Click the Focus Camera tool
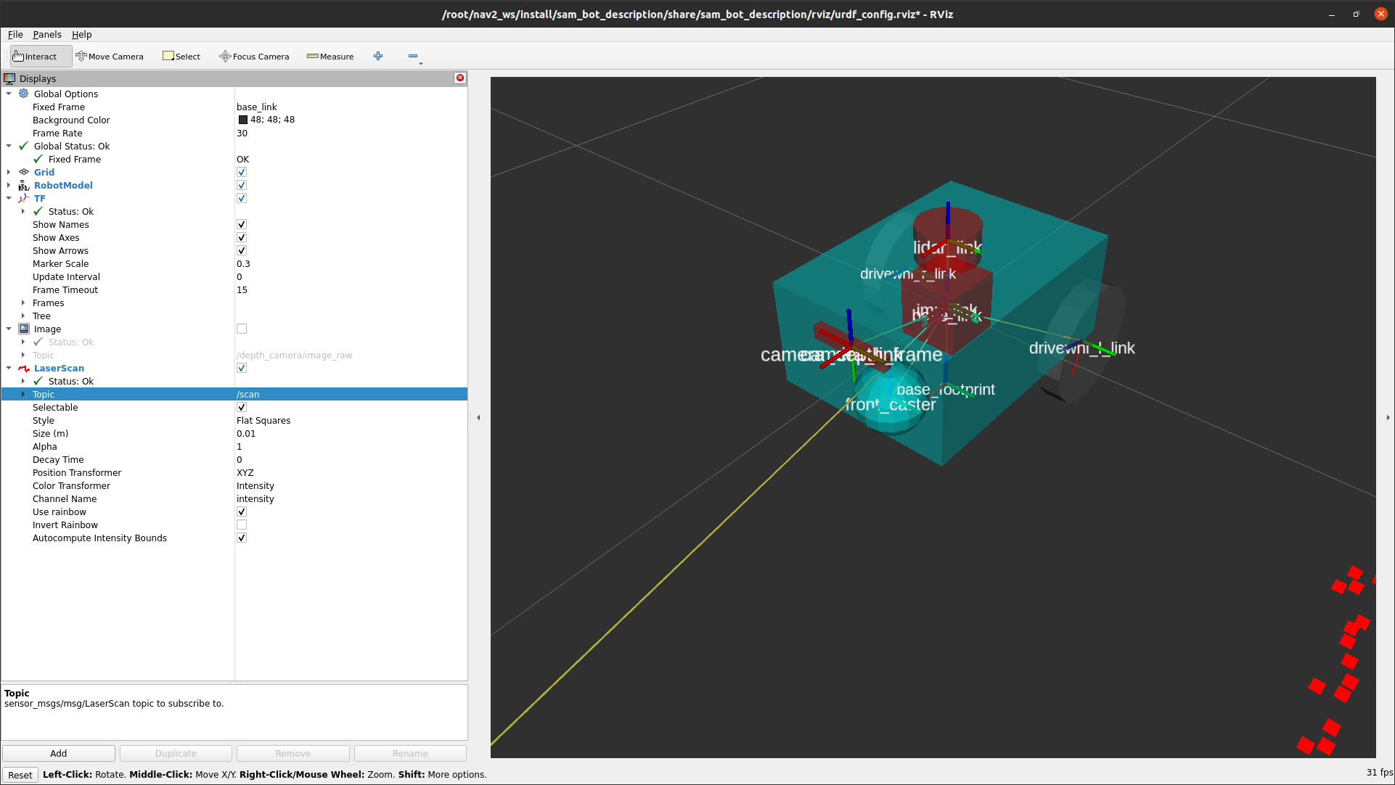 254,56
